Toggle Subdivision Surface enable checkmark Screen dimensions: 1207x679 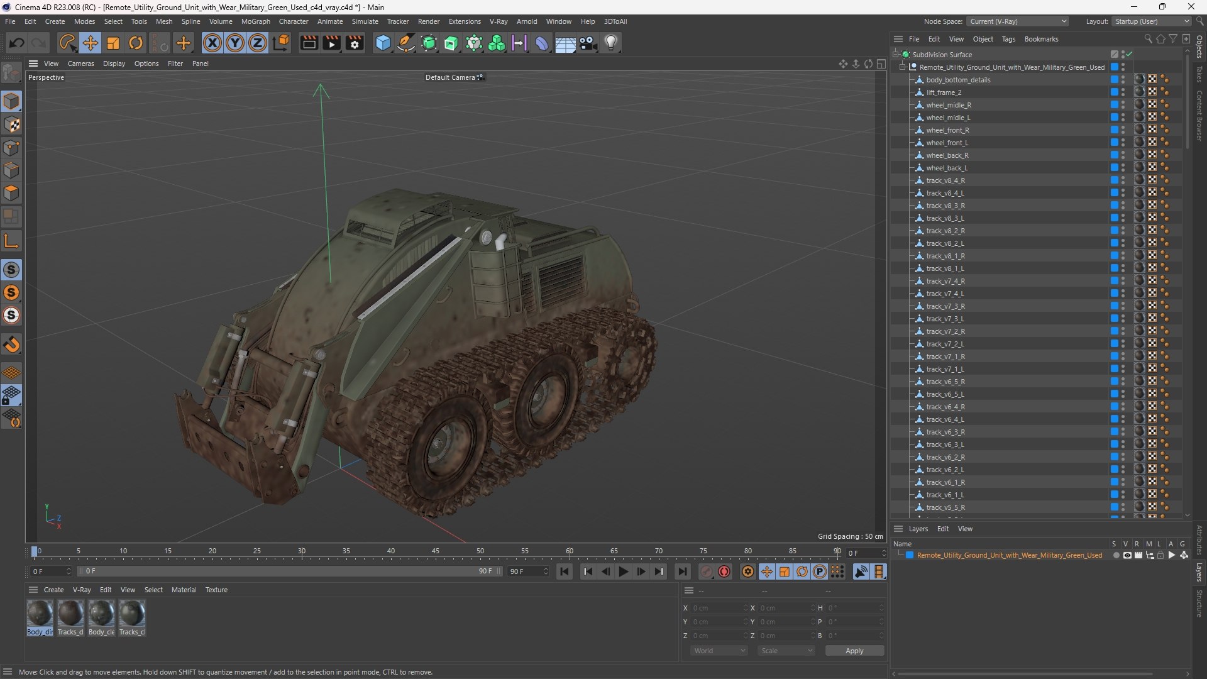click(1129, 55)
